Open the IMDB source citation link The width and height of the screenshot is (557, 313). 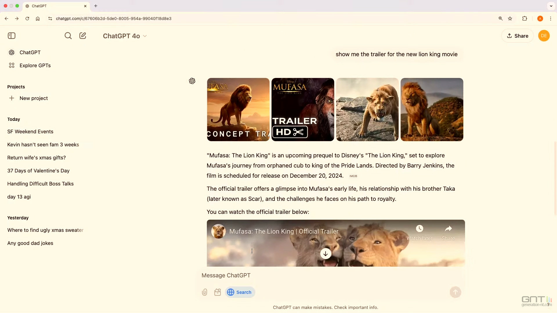tap(353, 176)
